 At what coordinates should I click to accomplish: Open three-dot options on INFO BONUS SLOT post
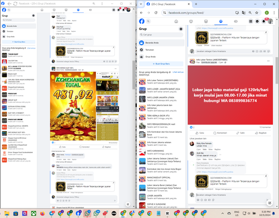tap(116, 69)
